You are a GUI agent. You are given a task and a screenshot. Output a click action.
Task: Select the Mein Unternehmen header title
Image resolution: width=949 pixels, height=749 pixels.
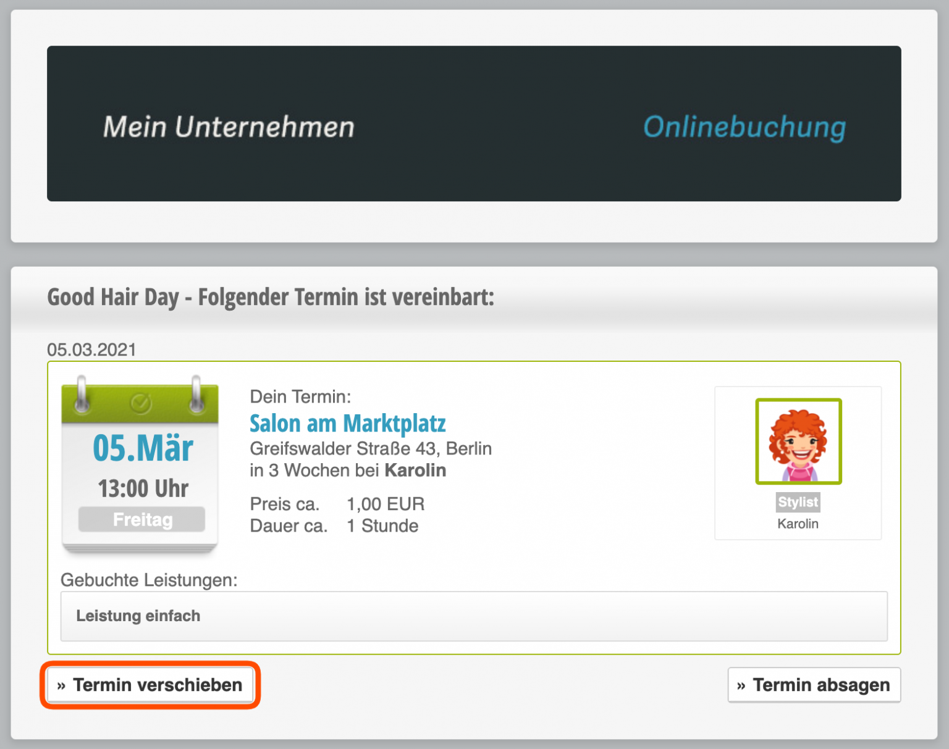tap(229, 127)
